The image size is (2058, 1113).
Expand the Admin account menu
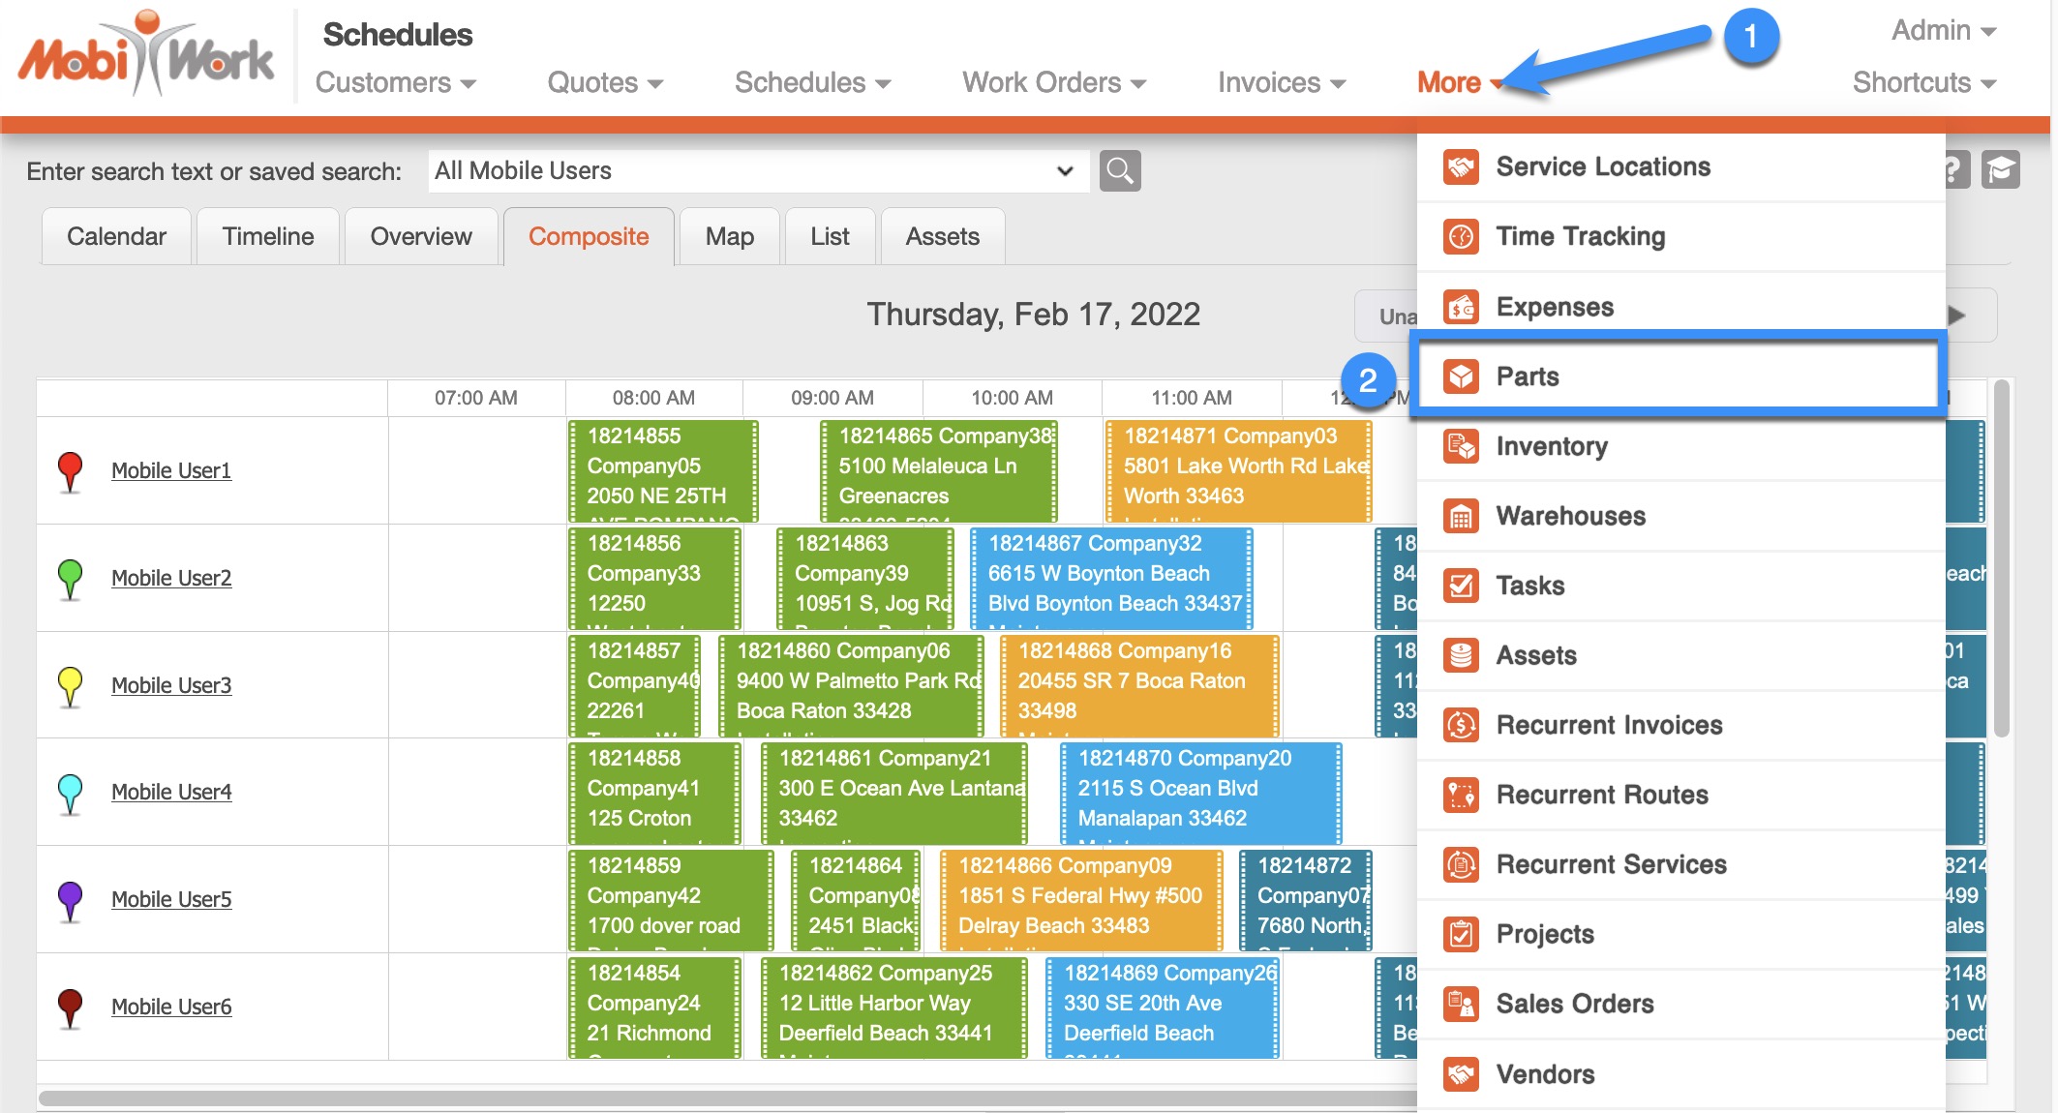click(1944, 31)
